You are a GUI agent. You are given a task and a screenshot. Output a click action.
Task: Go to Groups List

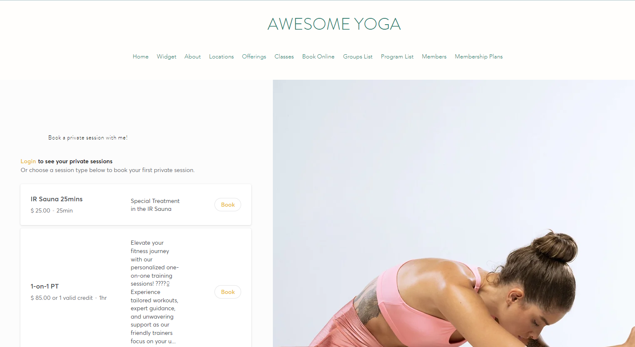click(x=358, y=56)
